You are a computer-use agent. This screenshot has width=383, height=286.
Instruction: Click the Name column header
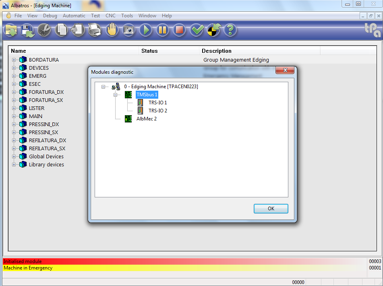[74, 51]
